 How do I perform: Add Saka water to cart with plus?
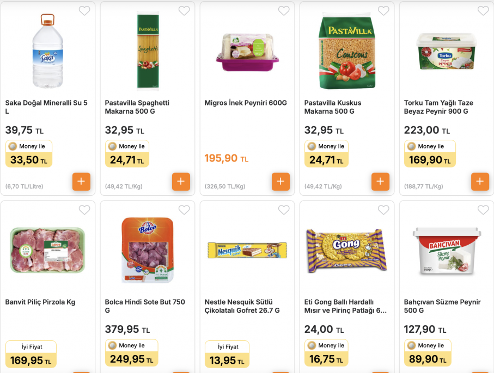pos(81,182)
